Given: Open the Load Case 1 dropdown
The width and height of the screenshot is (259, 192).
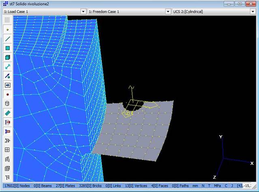Looking at the screenshot, I should (83, 12).
